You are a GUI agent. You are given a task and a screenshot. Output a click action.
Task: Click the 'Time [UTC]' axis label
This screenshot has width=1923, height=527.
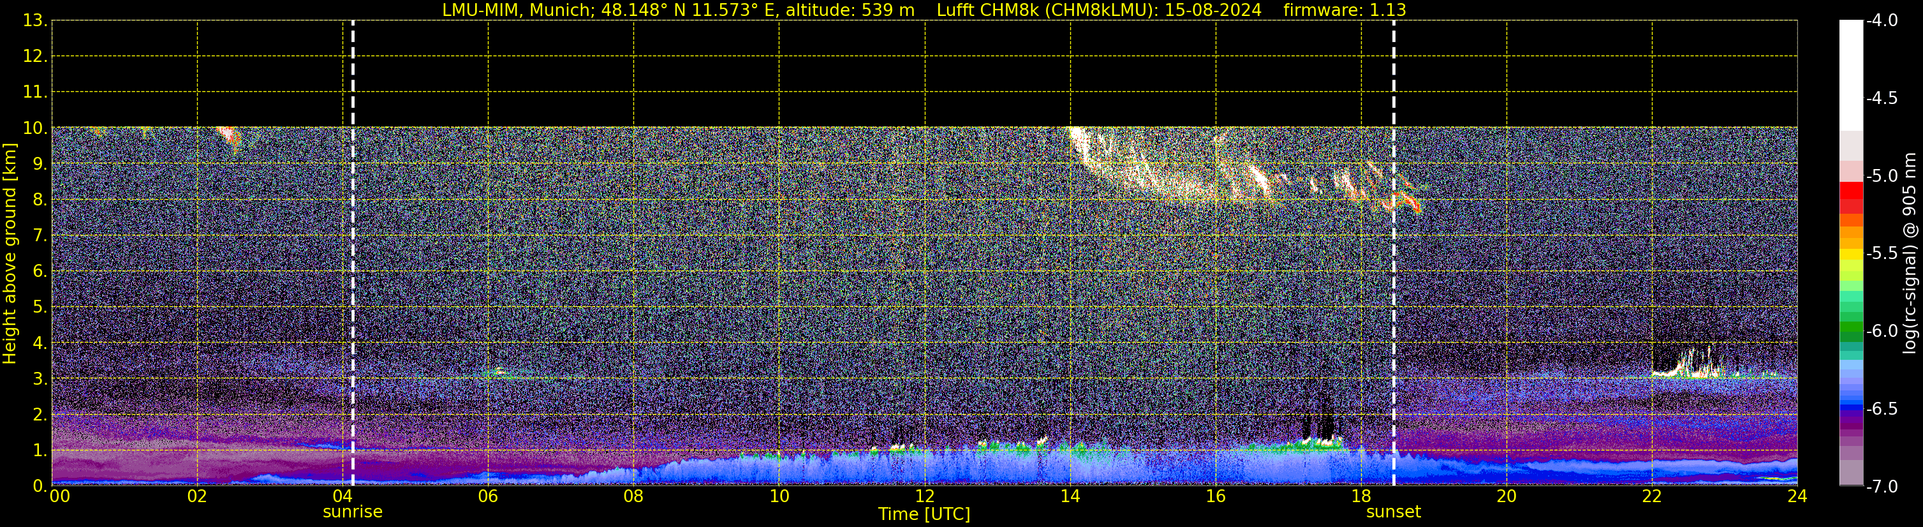click(x=924, y=514)
